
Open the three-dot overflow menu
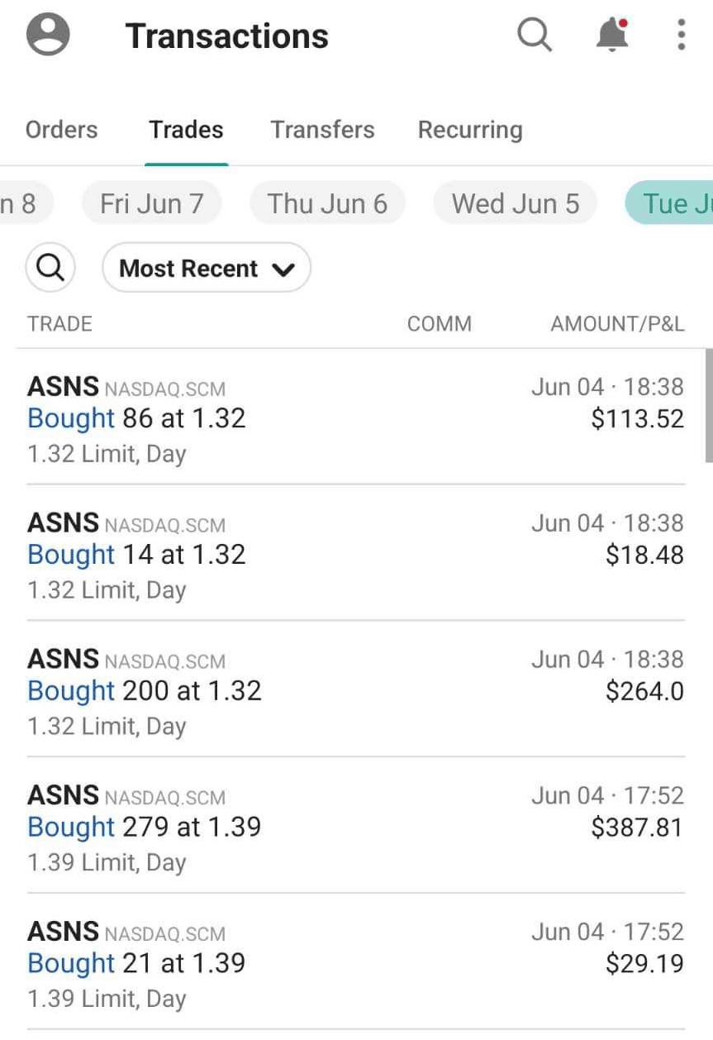[681, 36]
